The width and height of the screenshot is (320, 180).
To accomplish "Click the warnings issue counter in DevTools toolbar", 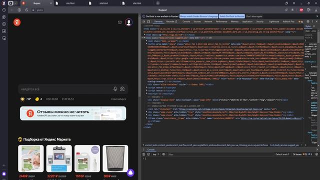I will (x=301, y=21).
